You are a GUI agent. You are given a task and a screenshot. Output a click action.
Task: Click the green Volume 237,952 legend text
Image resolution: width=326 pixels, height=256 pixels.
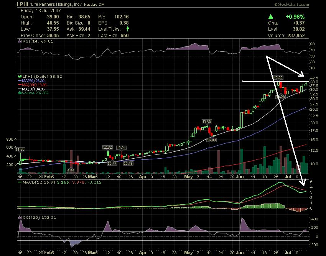35,93
